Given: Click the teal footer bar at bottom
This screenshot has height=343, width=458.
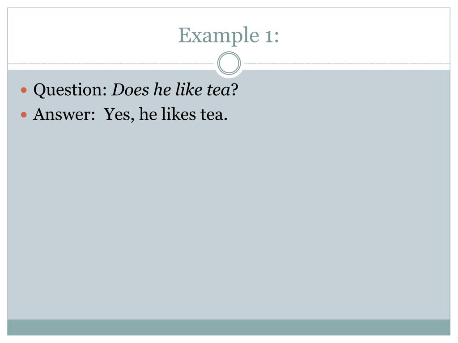Looking at the screenshot, I should [229, 327].
